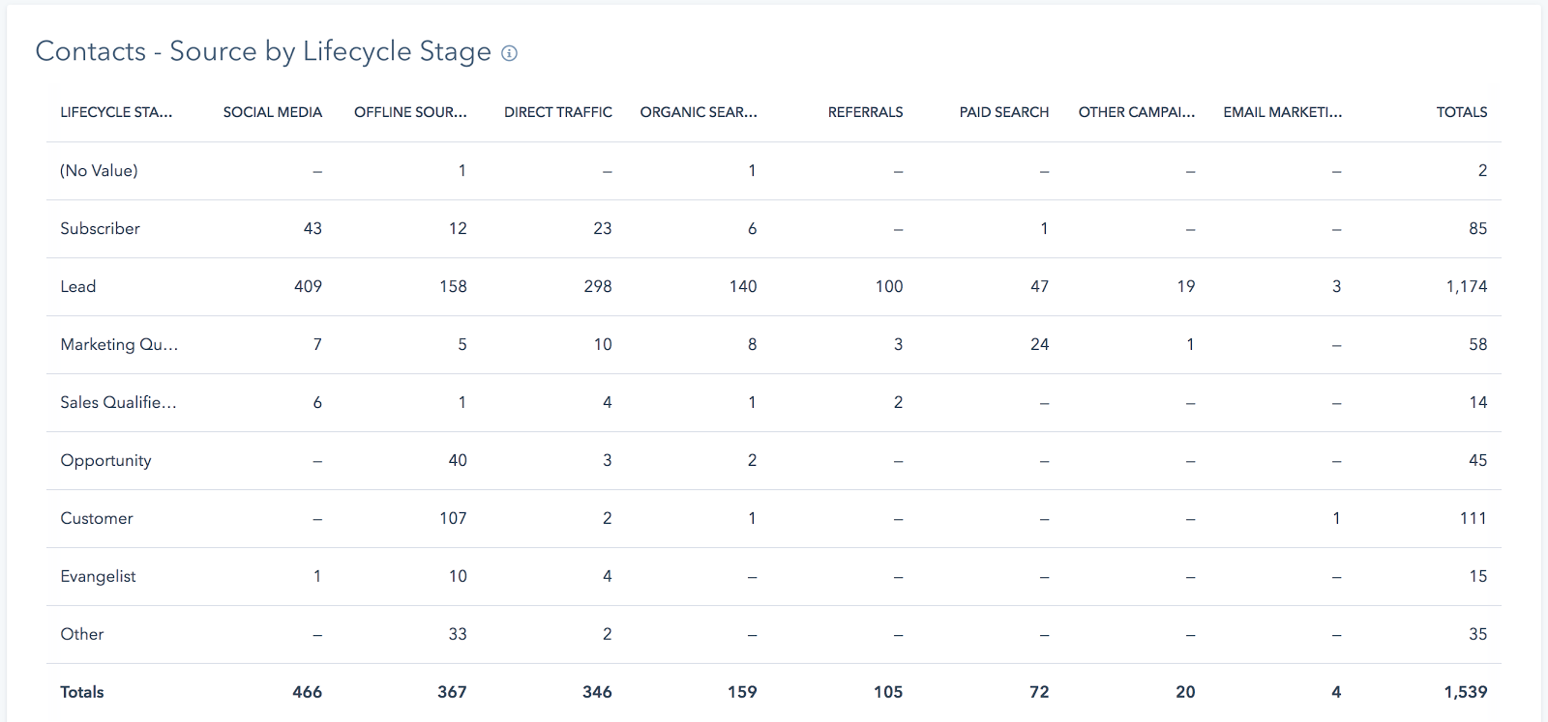Click the value 409 under SOCIAL MEDIA for Lead

pos(309,286)
